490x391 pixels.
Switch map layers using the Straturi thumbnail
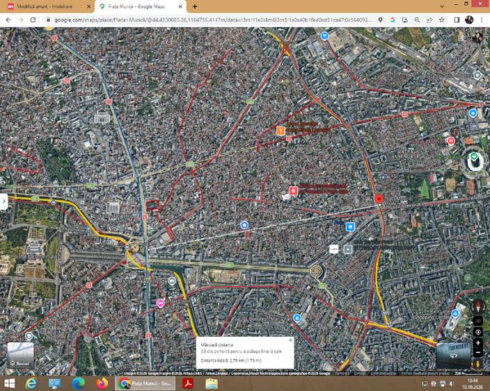click(20, 355)
